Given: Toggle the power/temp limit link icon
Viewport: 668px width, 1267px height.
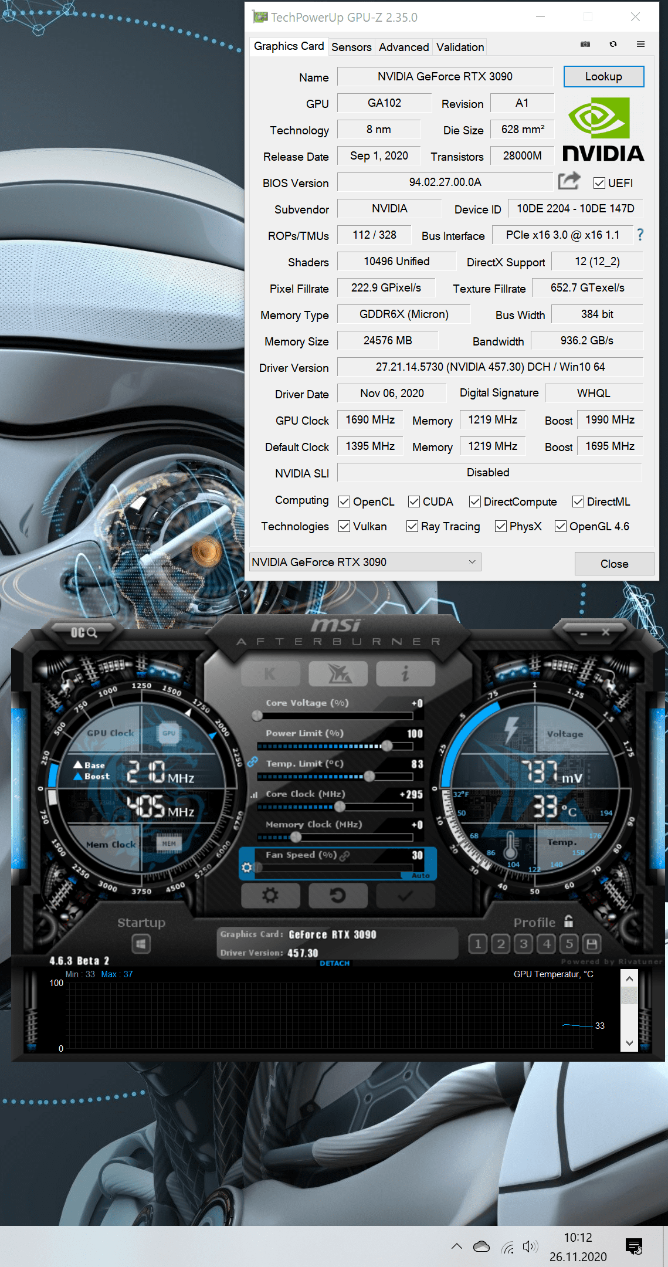Looking at the screenshot, I should click(252, 762).
